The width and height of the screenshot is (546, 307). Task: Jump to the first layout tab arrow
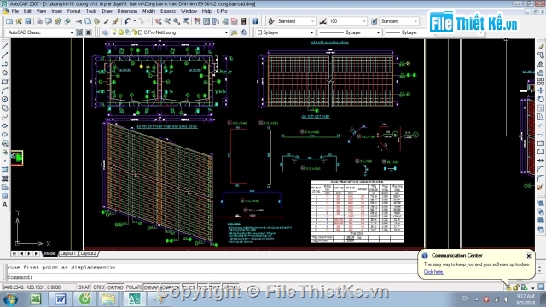[x=15, y=253]
